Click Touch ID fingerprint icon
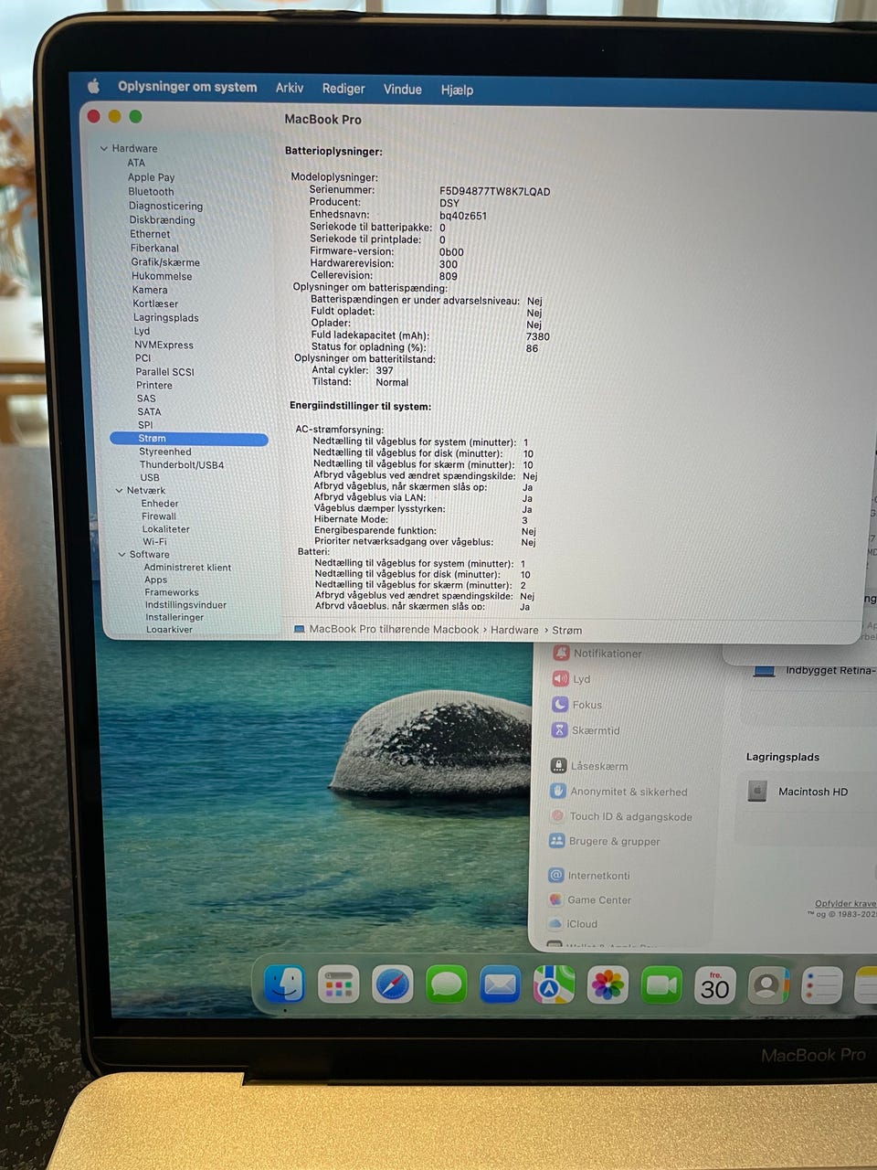877x1170 pixels. tap(557, 815)
